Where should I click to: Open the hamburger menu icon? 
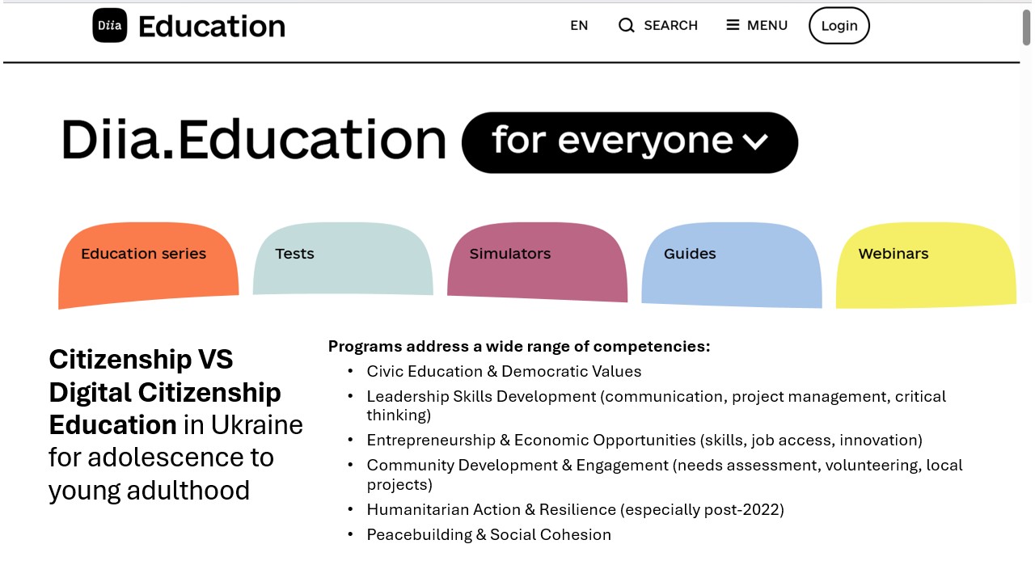733,26
